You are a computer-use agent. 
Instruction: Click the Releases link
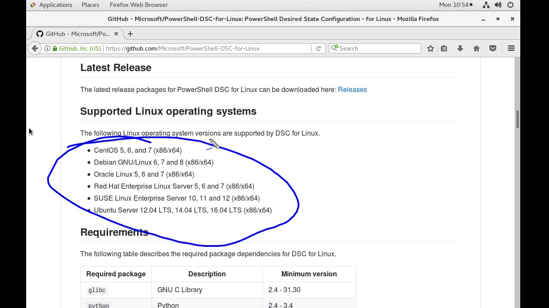click(x=352, y=89)
